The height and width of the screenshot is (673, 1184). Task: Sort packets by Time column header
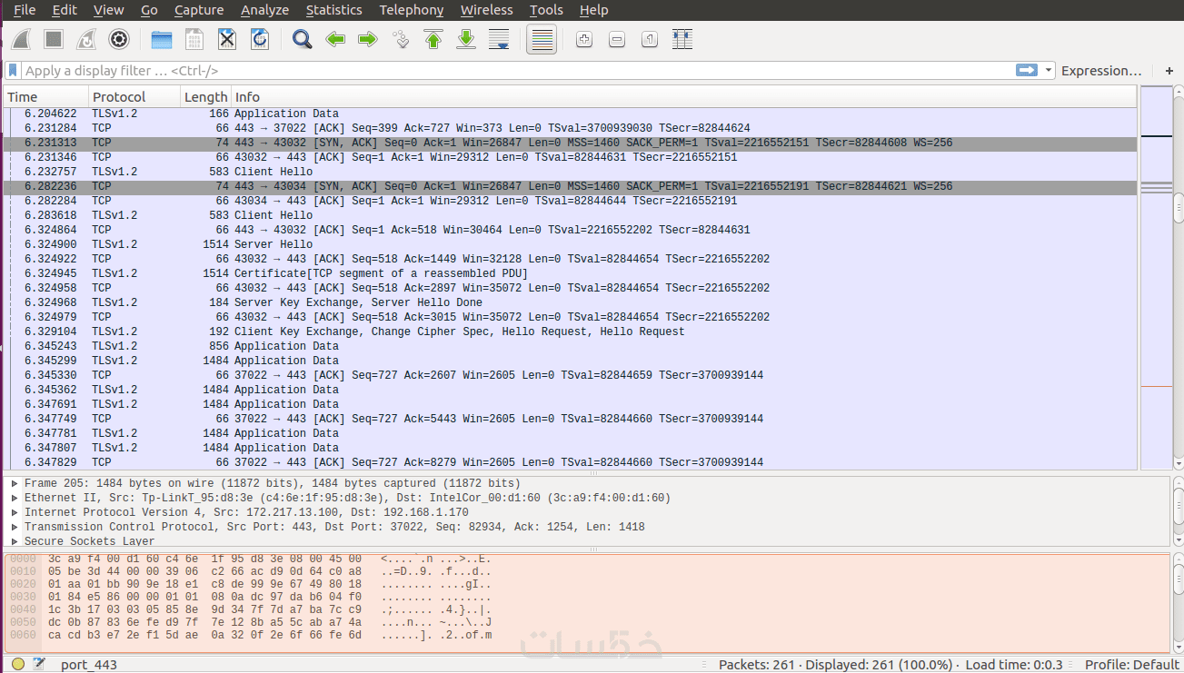pyautogui.click(x=46, y=97)
